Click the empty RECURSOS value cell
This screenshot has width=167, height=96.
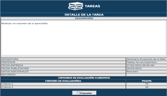[146, 75]
